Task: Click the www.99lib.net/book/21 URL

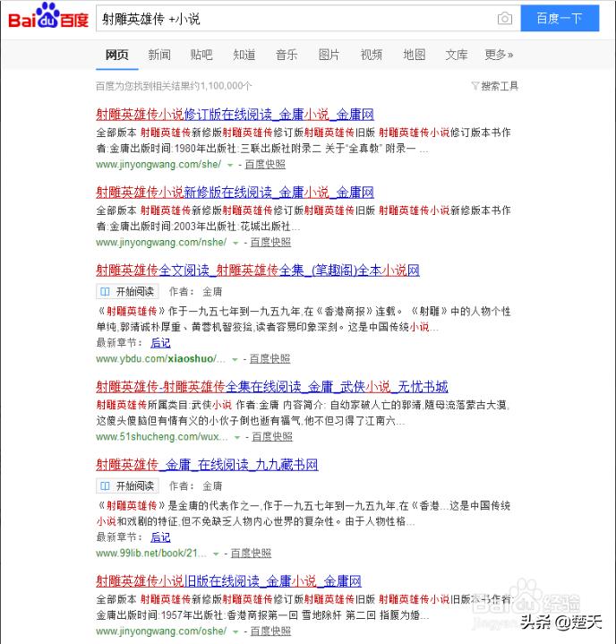Action: point(151,554)
